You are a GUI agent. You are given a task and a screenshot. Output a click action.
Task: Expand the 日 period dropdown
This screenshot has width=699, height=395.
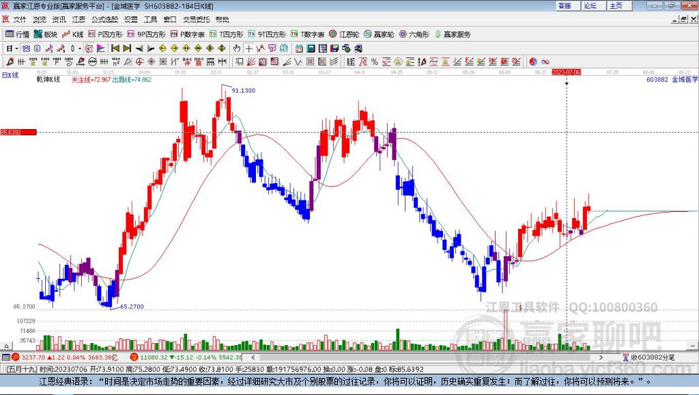pos(16,49)
